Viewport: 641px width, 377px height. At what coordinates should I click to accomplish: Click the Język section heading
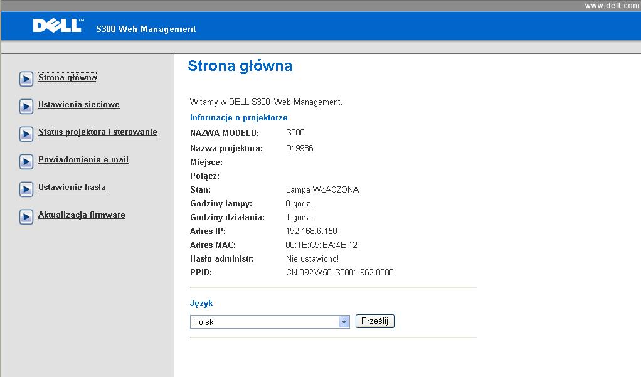coord(201,304)
